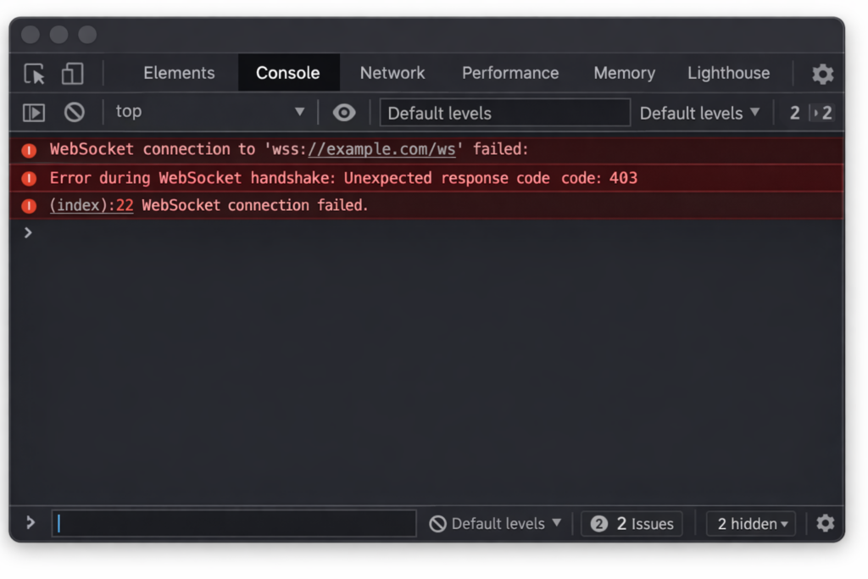The image size is (868, 579).
Task: Open the (index):22 source link
Action: coord(91,205)
